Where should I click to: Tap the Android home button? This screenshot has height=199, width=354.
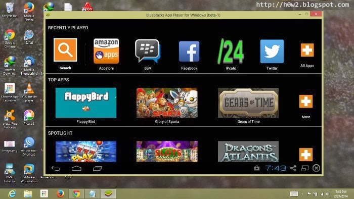[76, 168]
